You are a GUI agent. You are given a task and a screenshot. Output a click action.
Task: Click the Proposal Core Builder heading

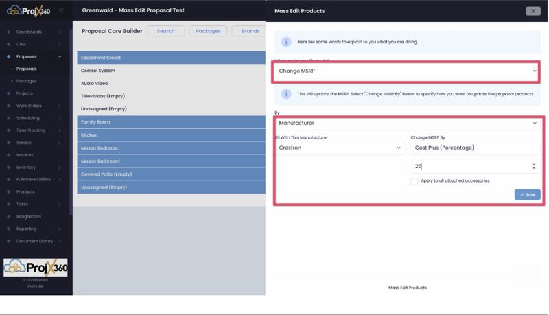click(x=112, y=31)
